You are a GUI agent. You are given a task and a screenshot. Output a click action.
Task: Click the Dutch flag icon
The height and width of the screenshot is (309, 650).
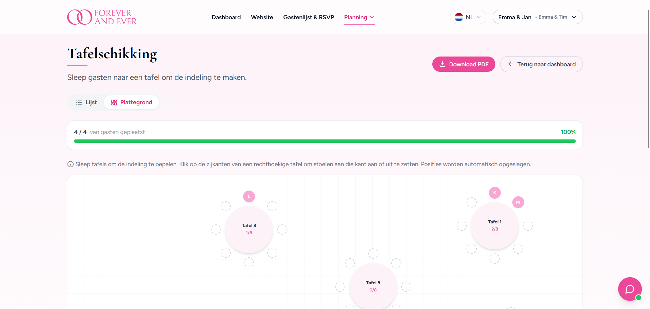coord(459,17)
